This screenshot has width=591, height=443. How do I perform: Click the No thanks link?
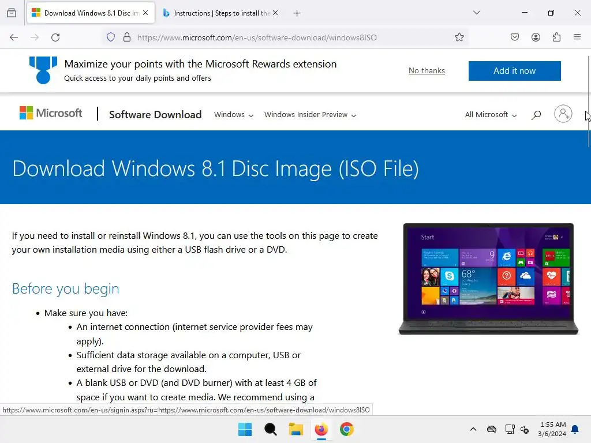[x=427, y=71]
